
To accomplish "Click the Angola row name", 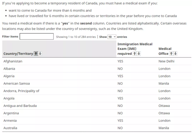I will [x=9, y=98].
